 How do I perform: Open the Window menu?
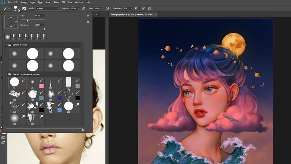coord(79,2)
